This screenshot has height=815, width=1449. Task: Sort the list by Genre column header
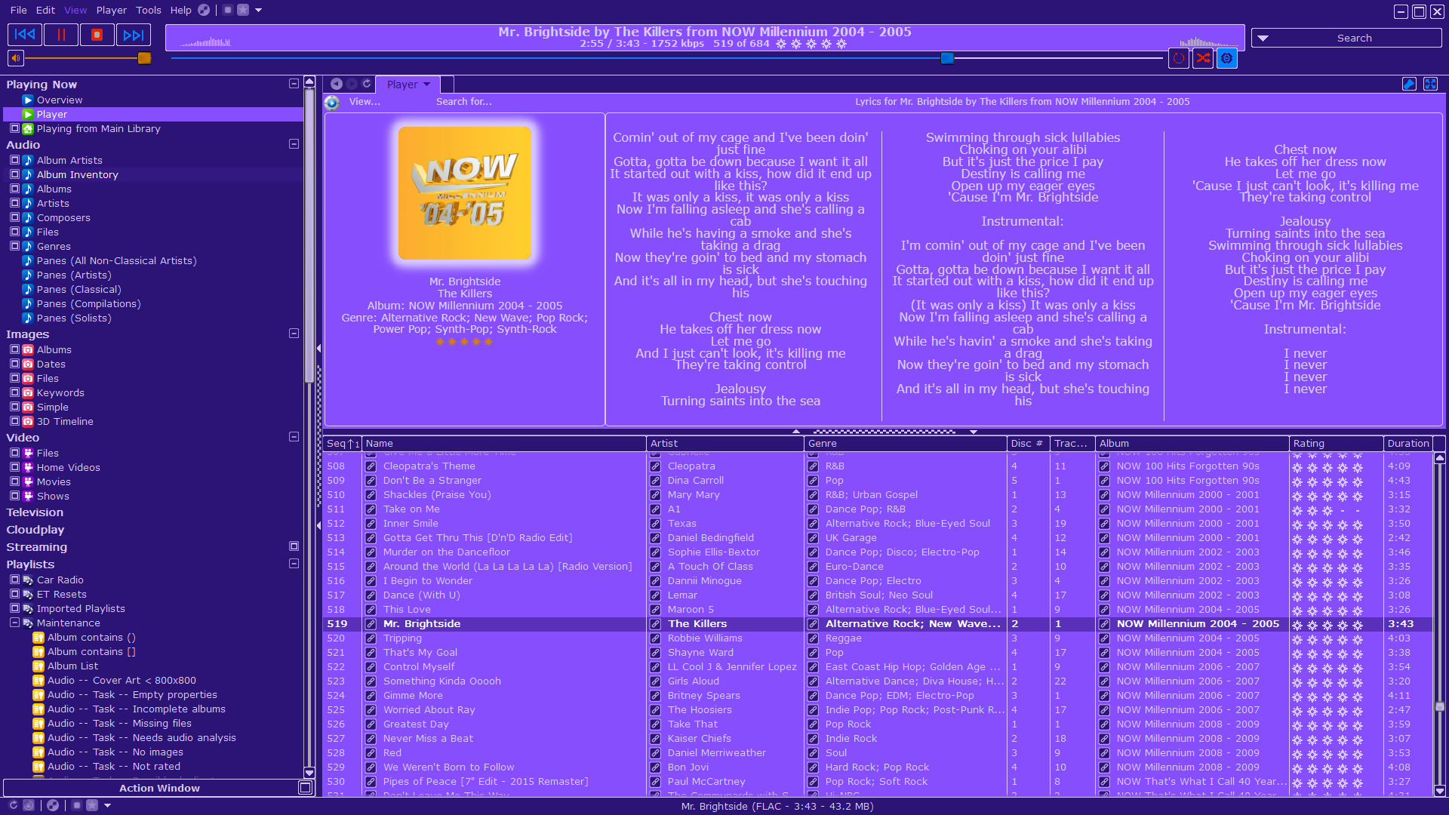[x=905, y=444]
